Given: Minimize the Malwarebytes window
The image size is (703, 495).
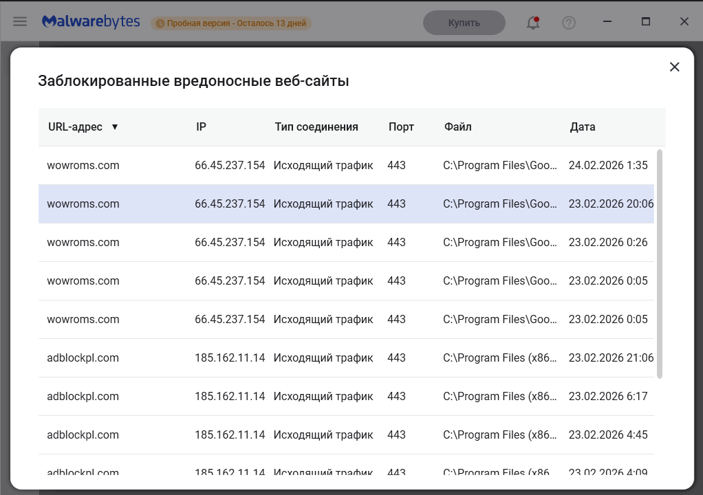Looking at the screenshot, I should click(x=607, y=21).
